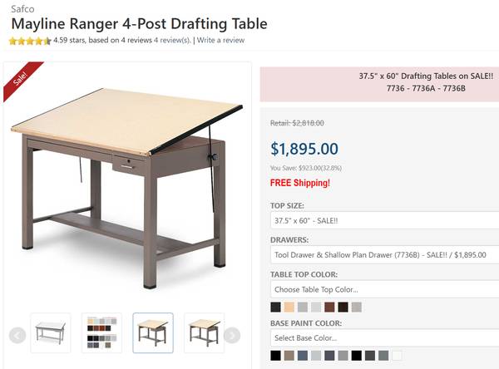The width and height of the screenshot is (499, 369).
Task: Select the first black base paint swatch
Action: pos(276,356)
